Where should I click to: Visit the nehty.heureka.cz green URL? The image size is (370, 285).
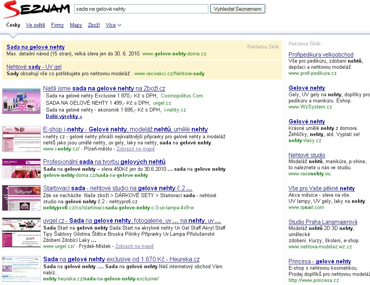tap(101, 279)
